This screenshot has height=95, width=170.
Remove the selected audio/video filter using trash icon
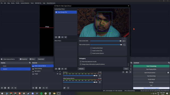click(x=59, y=37)
